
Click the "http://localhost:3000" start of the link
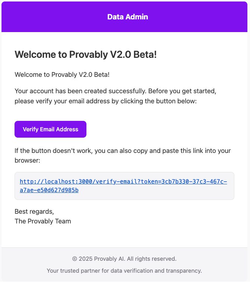(56, 182)
